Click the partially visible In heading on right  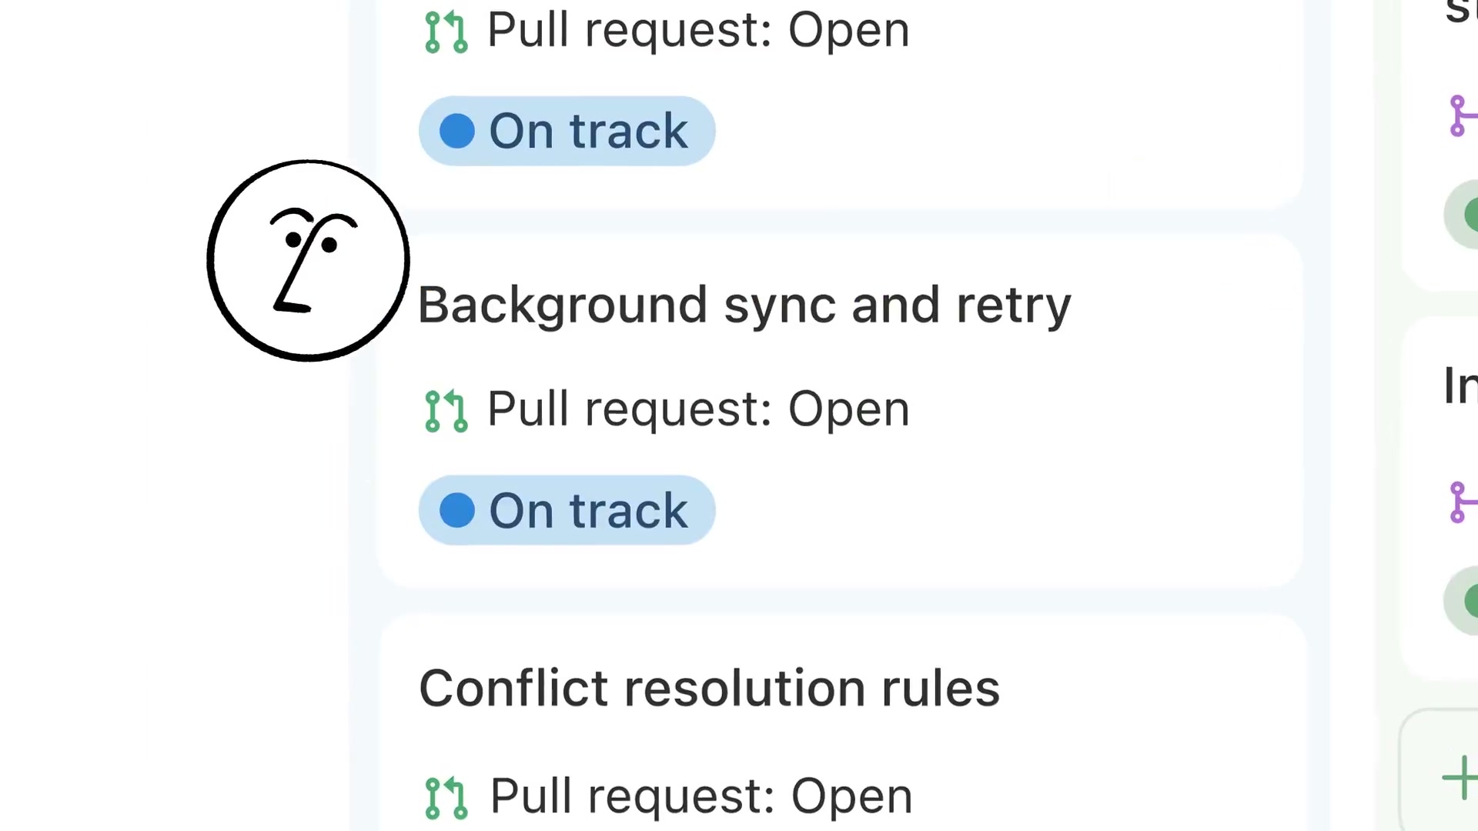coord(1460,385)
